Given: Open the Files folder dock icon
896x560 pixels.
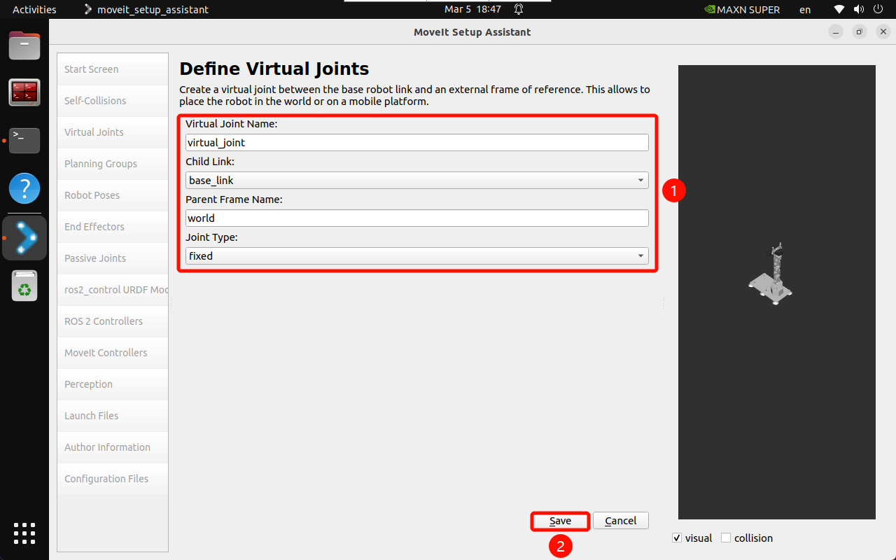Looking at the screenshot, I should point(24,45).
